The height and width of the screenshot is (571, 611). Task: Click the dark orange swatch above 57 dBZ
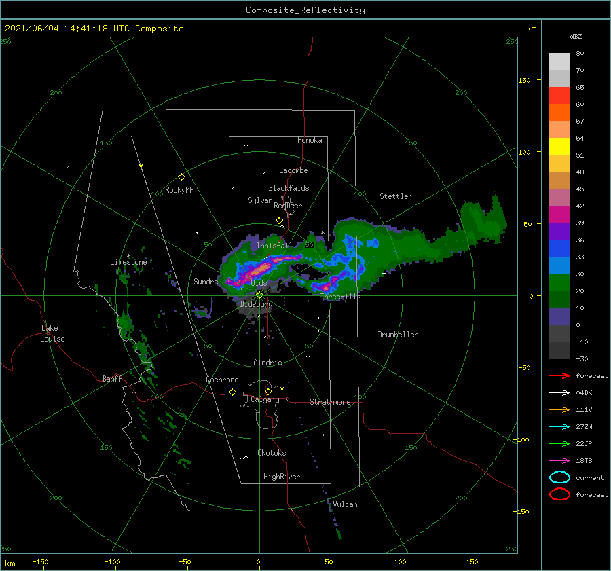pos(559,112)
